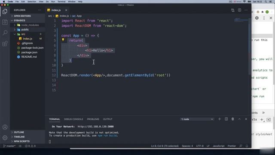
Task: Switch to the Terminal panel tab
Action: coord(55,119)
